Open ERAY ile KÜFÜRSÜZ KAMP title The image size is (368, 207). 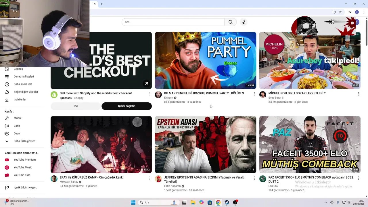(x=92, y=177)
